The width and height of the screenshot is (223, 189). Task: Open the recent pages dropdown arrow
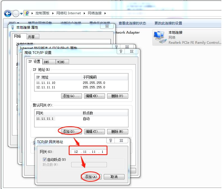pyautogui.click(x=21, y=14)
